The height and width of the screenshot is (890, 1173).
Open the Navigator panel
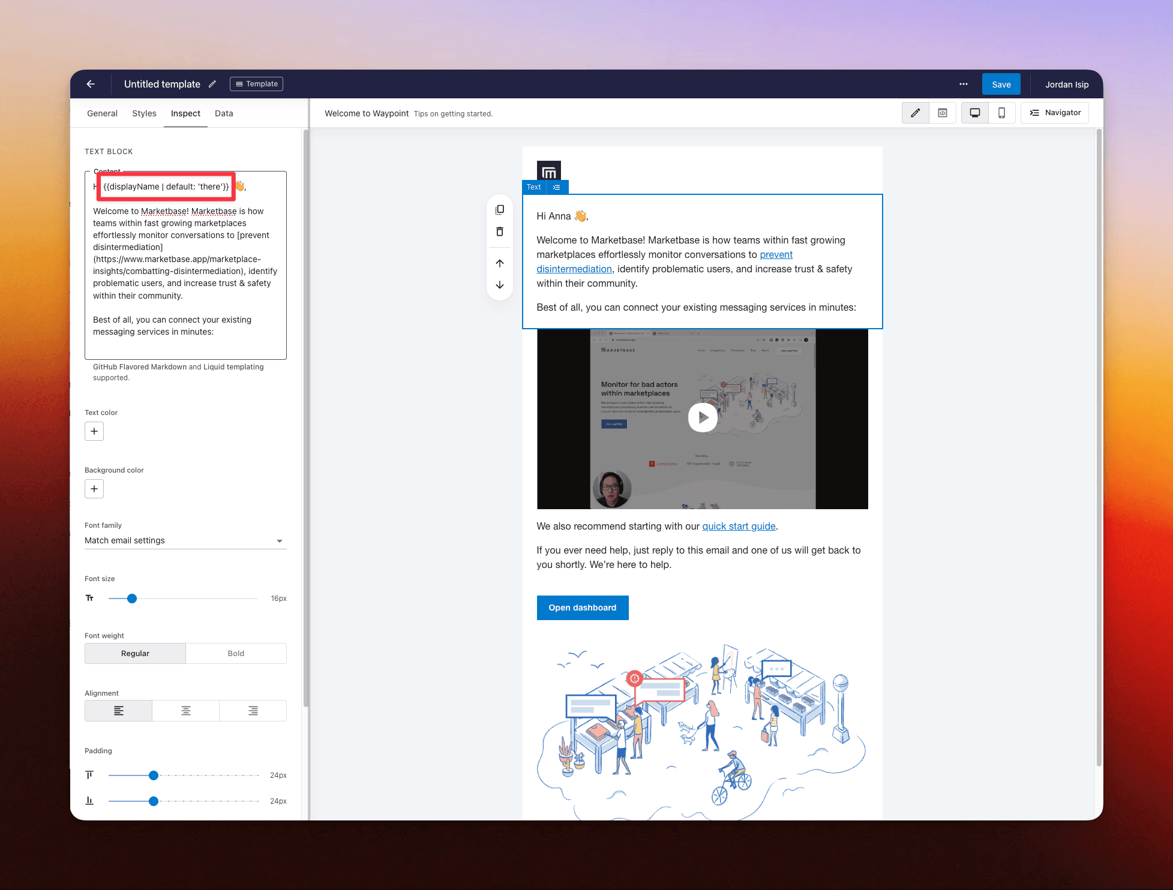point(1055,113)
